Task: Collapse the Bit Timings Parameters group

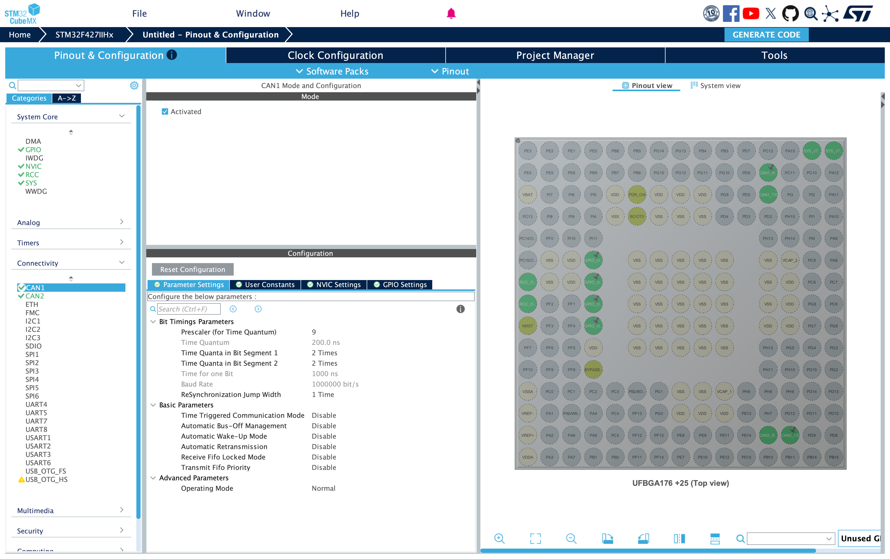Action: 153,322
